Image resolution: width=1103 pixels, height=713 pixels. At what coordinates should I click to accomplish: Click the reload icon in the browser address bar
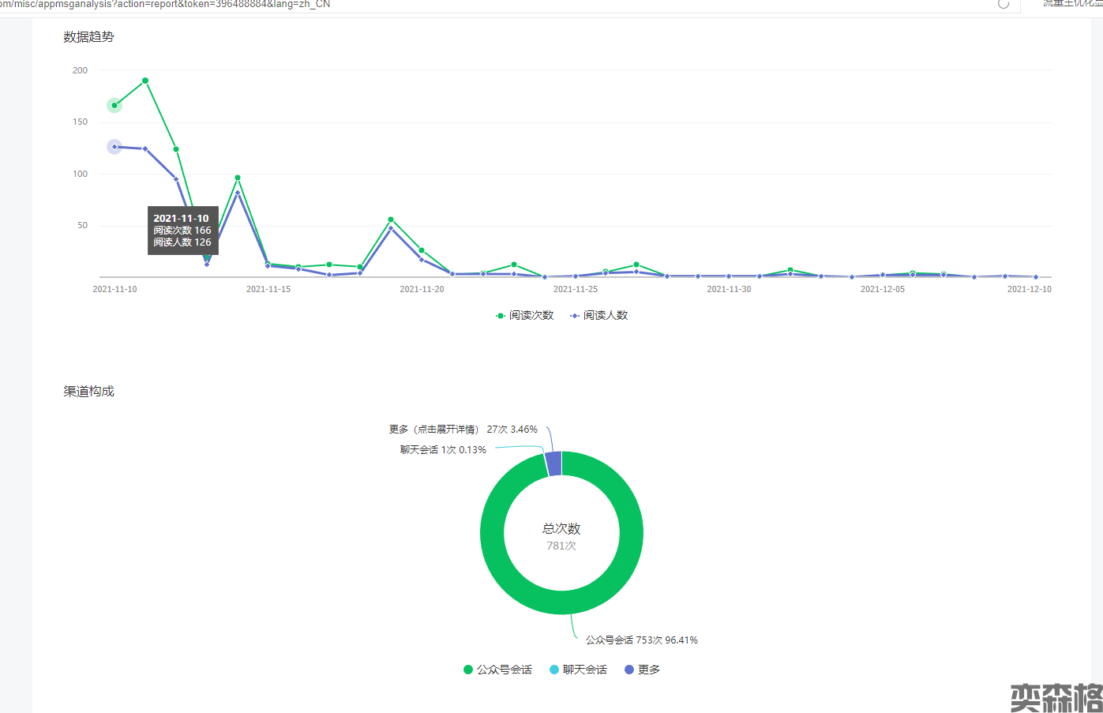point(1003,4)
